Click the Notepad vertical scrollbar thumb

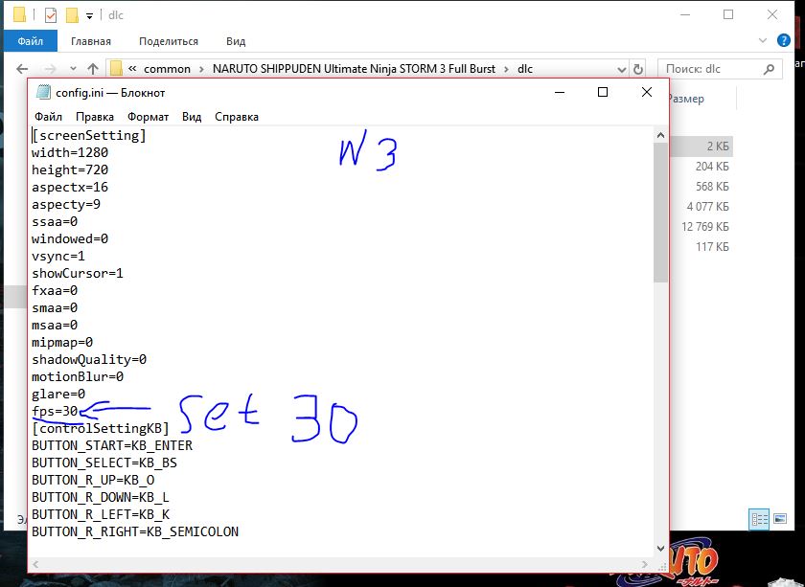coord(660,213)
